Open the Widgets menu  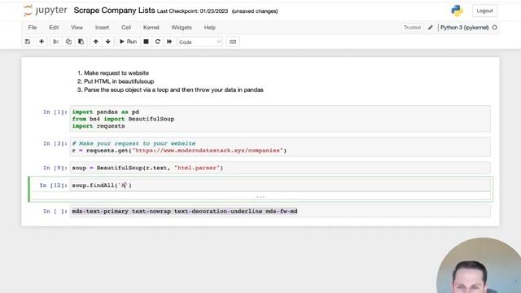pyautogui.click(x=182, y=28)
